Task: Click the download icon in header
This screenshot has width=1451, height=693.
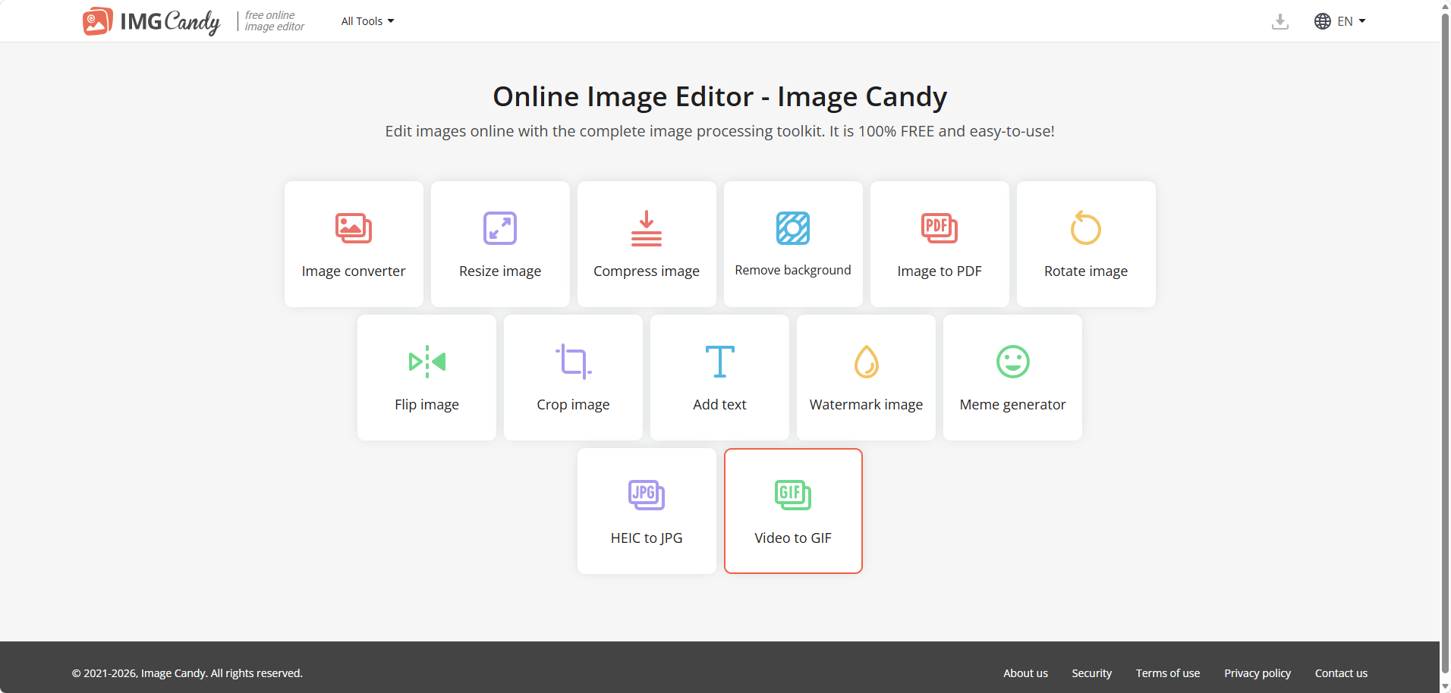Action: point(1279,21)
